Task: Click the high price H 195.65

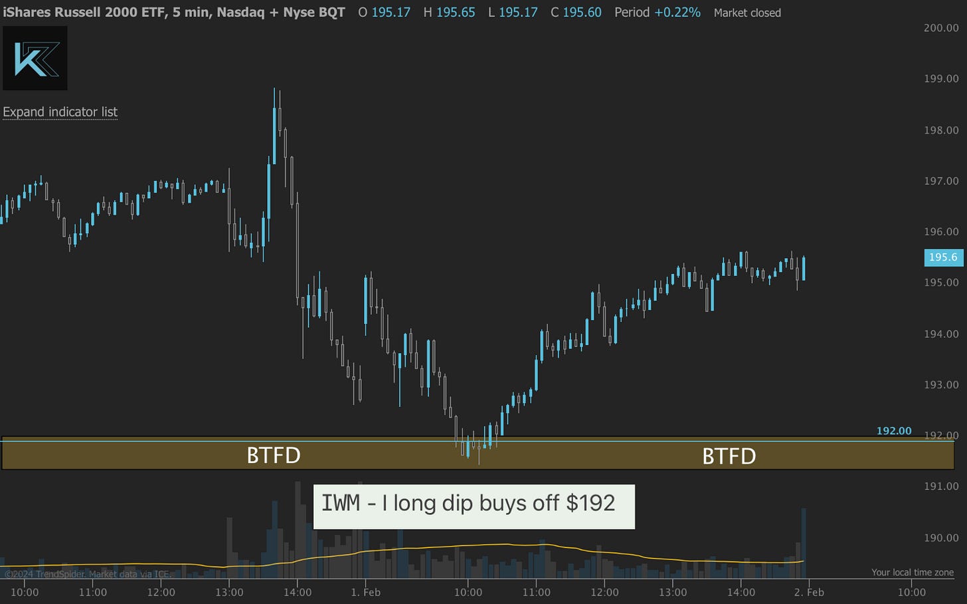Action: click(449, 12)
